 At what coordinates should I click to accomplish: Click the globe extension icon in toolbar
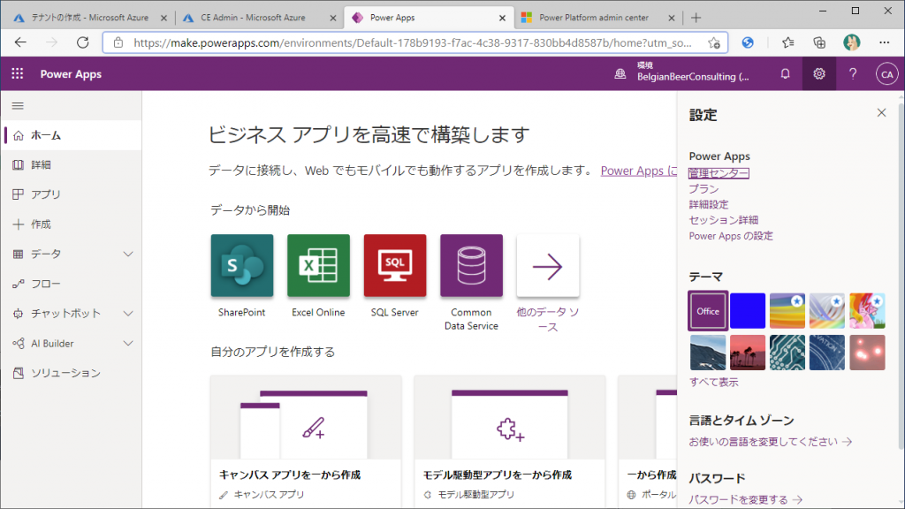[x=748, y=42]
